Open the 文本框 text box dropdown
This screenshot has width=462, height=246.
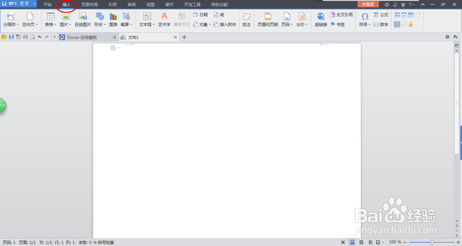(x=147, y=20)
